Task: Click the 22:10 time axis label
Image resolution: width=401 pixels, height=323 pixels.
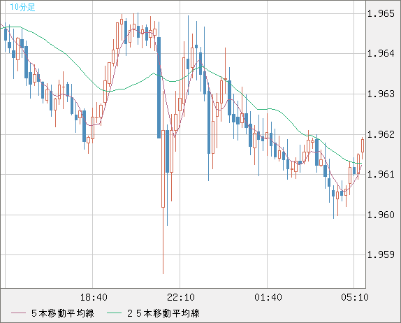Action: click(x=181, y=297)
